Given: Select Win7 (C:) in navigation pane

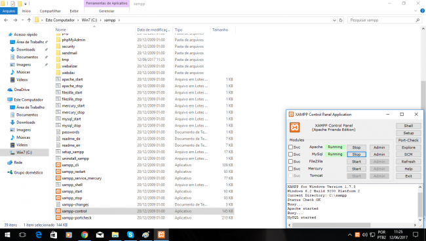Looking at the screenshot, I should [x=24, y=153].
